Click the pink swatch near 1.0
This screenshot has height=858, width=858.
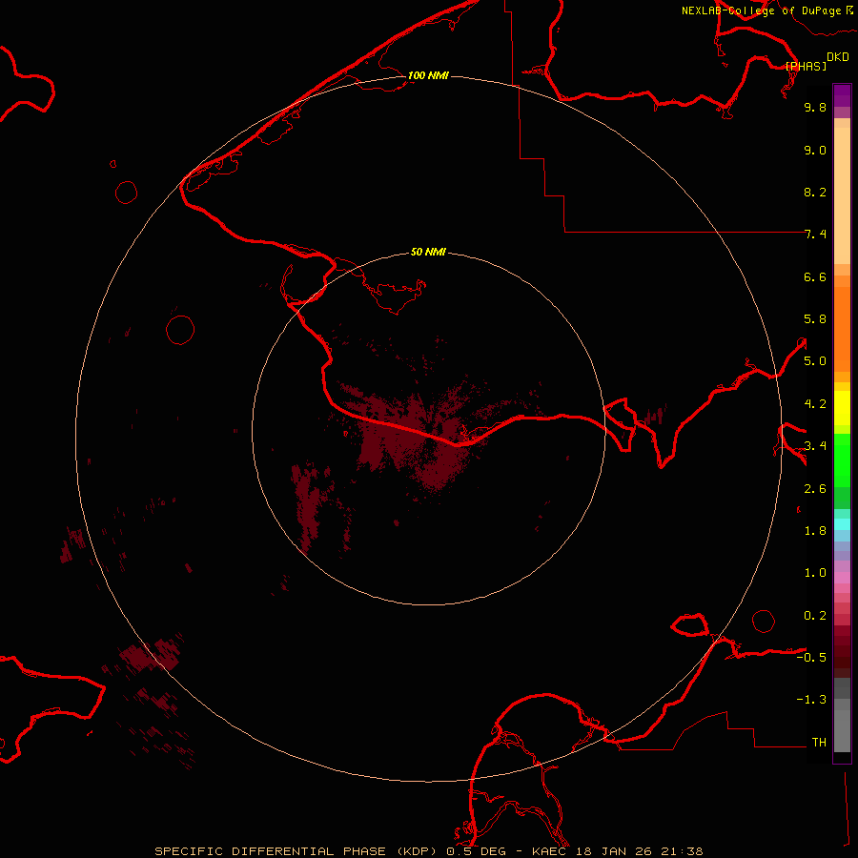click(842, 575)
